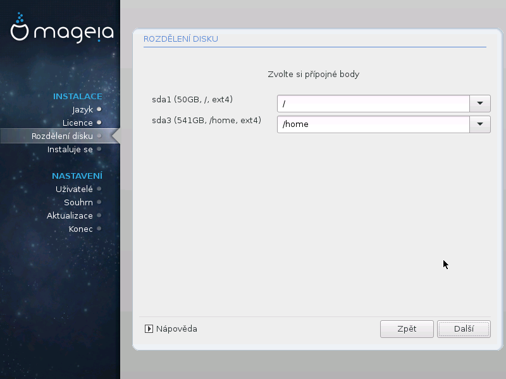Select the Instaluje se step in sidebar
The height and width of the screenshot is (379, 506).
(x=70, y=150)
